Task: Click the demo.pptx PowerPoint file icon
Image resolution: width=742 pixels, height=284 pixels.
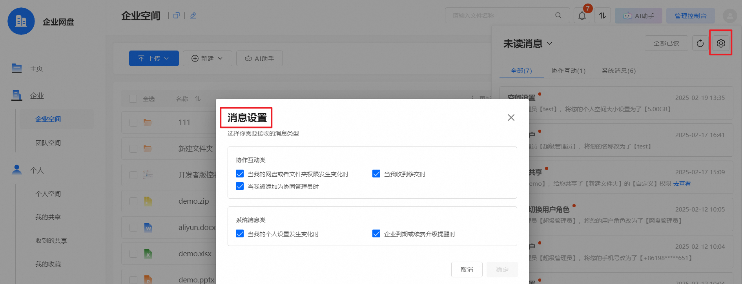Action: [148, 279]
